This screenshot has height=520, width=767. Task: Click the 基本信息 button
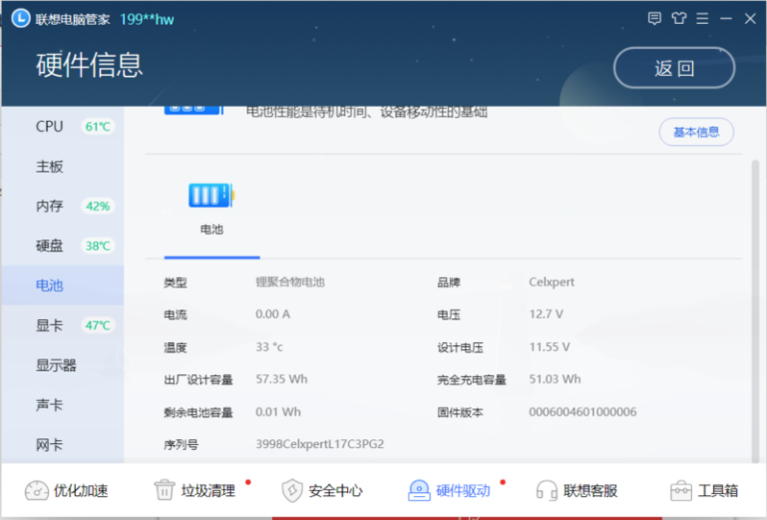[x=696, y=133]
